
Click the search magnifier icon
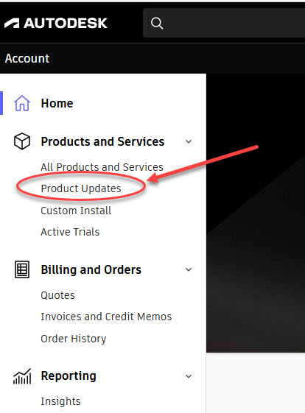pyautogui.click(x=157, y=23)
